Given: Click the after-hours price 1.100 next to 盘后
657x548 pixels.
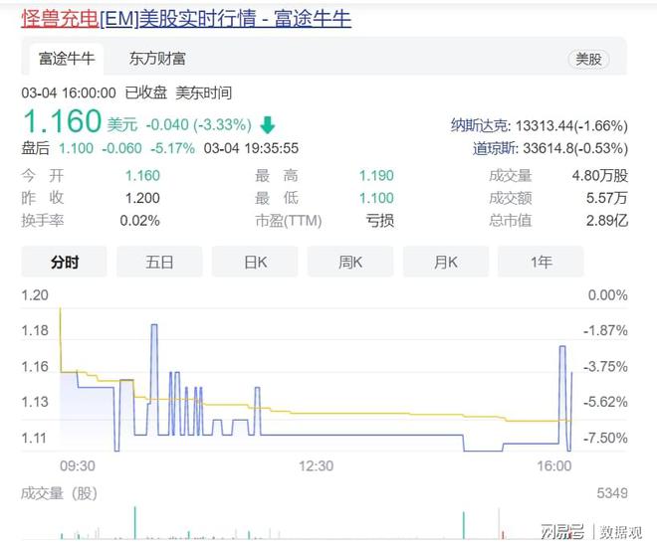Looking at the screenshot, I should coord(76,148).
